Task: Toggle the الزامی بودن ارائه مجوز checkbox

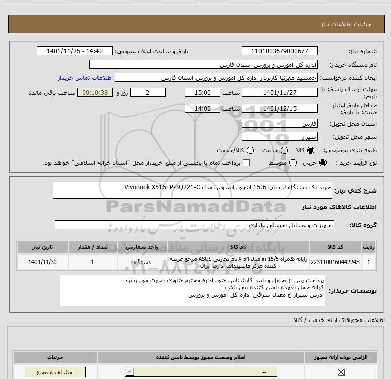Action: [x=341, y=372]
